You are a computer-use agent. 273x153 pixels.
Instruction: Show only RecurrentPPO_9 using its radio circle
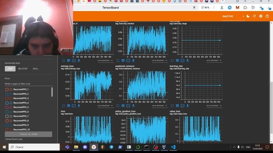[11, 125]
